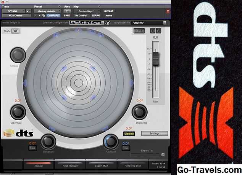Open the No Control dropdown
This screenshot has height=175, width=242.
[x=82, y=16]
